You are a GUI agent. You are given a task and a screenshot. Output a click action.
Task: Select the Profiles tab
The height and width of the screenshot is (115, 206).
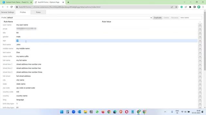tap(23, 12)
